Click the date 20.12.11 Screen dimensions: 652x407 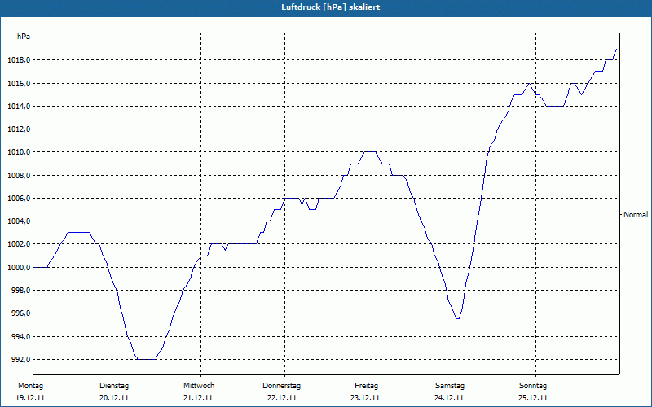[x=114, y=398]
